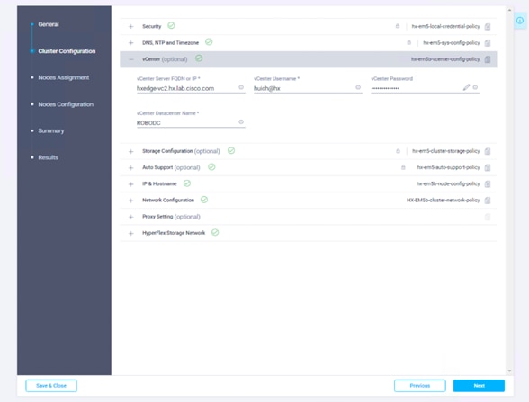
Task: Go to Nodes Assignment step
Action: click(x=64, y=77)
